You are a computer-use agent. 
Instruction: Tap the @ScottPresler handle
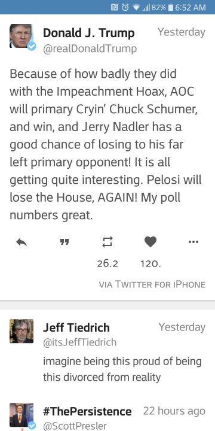click(75, 426)
